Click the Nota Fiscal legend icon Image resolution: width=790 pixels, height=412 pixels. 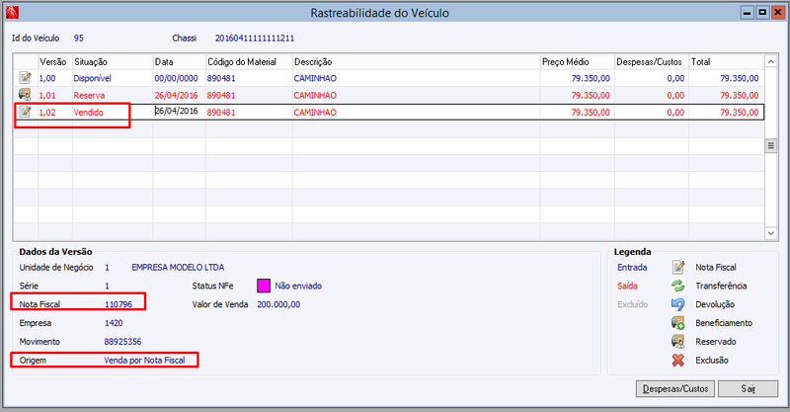click(x=678, y=267)
